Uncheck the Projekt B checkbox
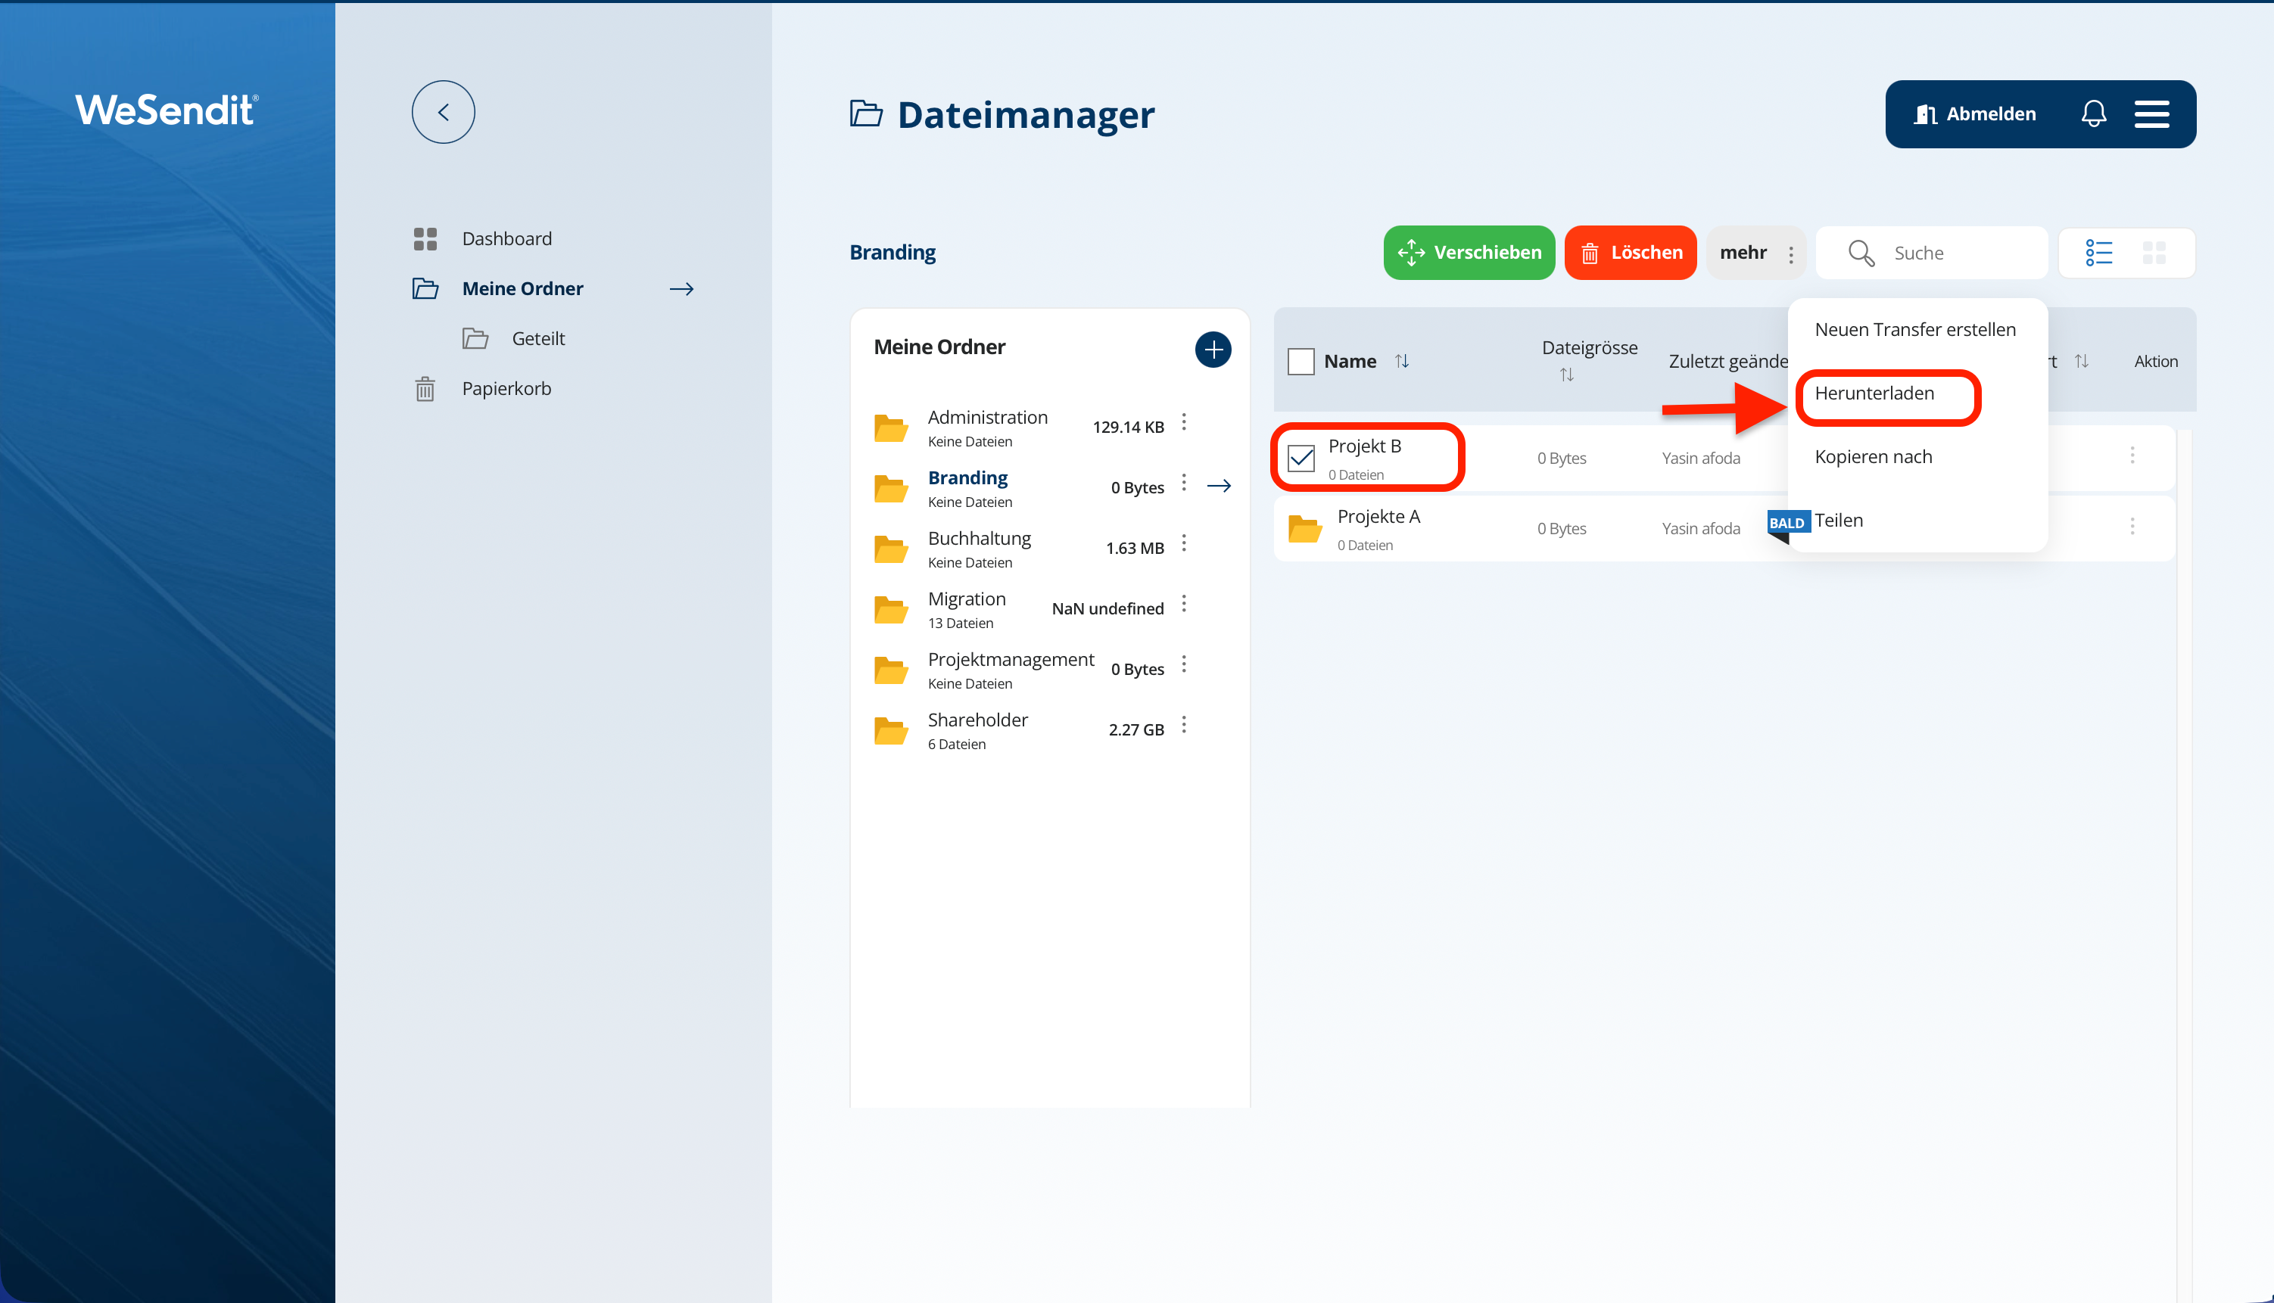The width and height of the screenshot is (2274, 1303). tap(1301, 459)
